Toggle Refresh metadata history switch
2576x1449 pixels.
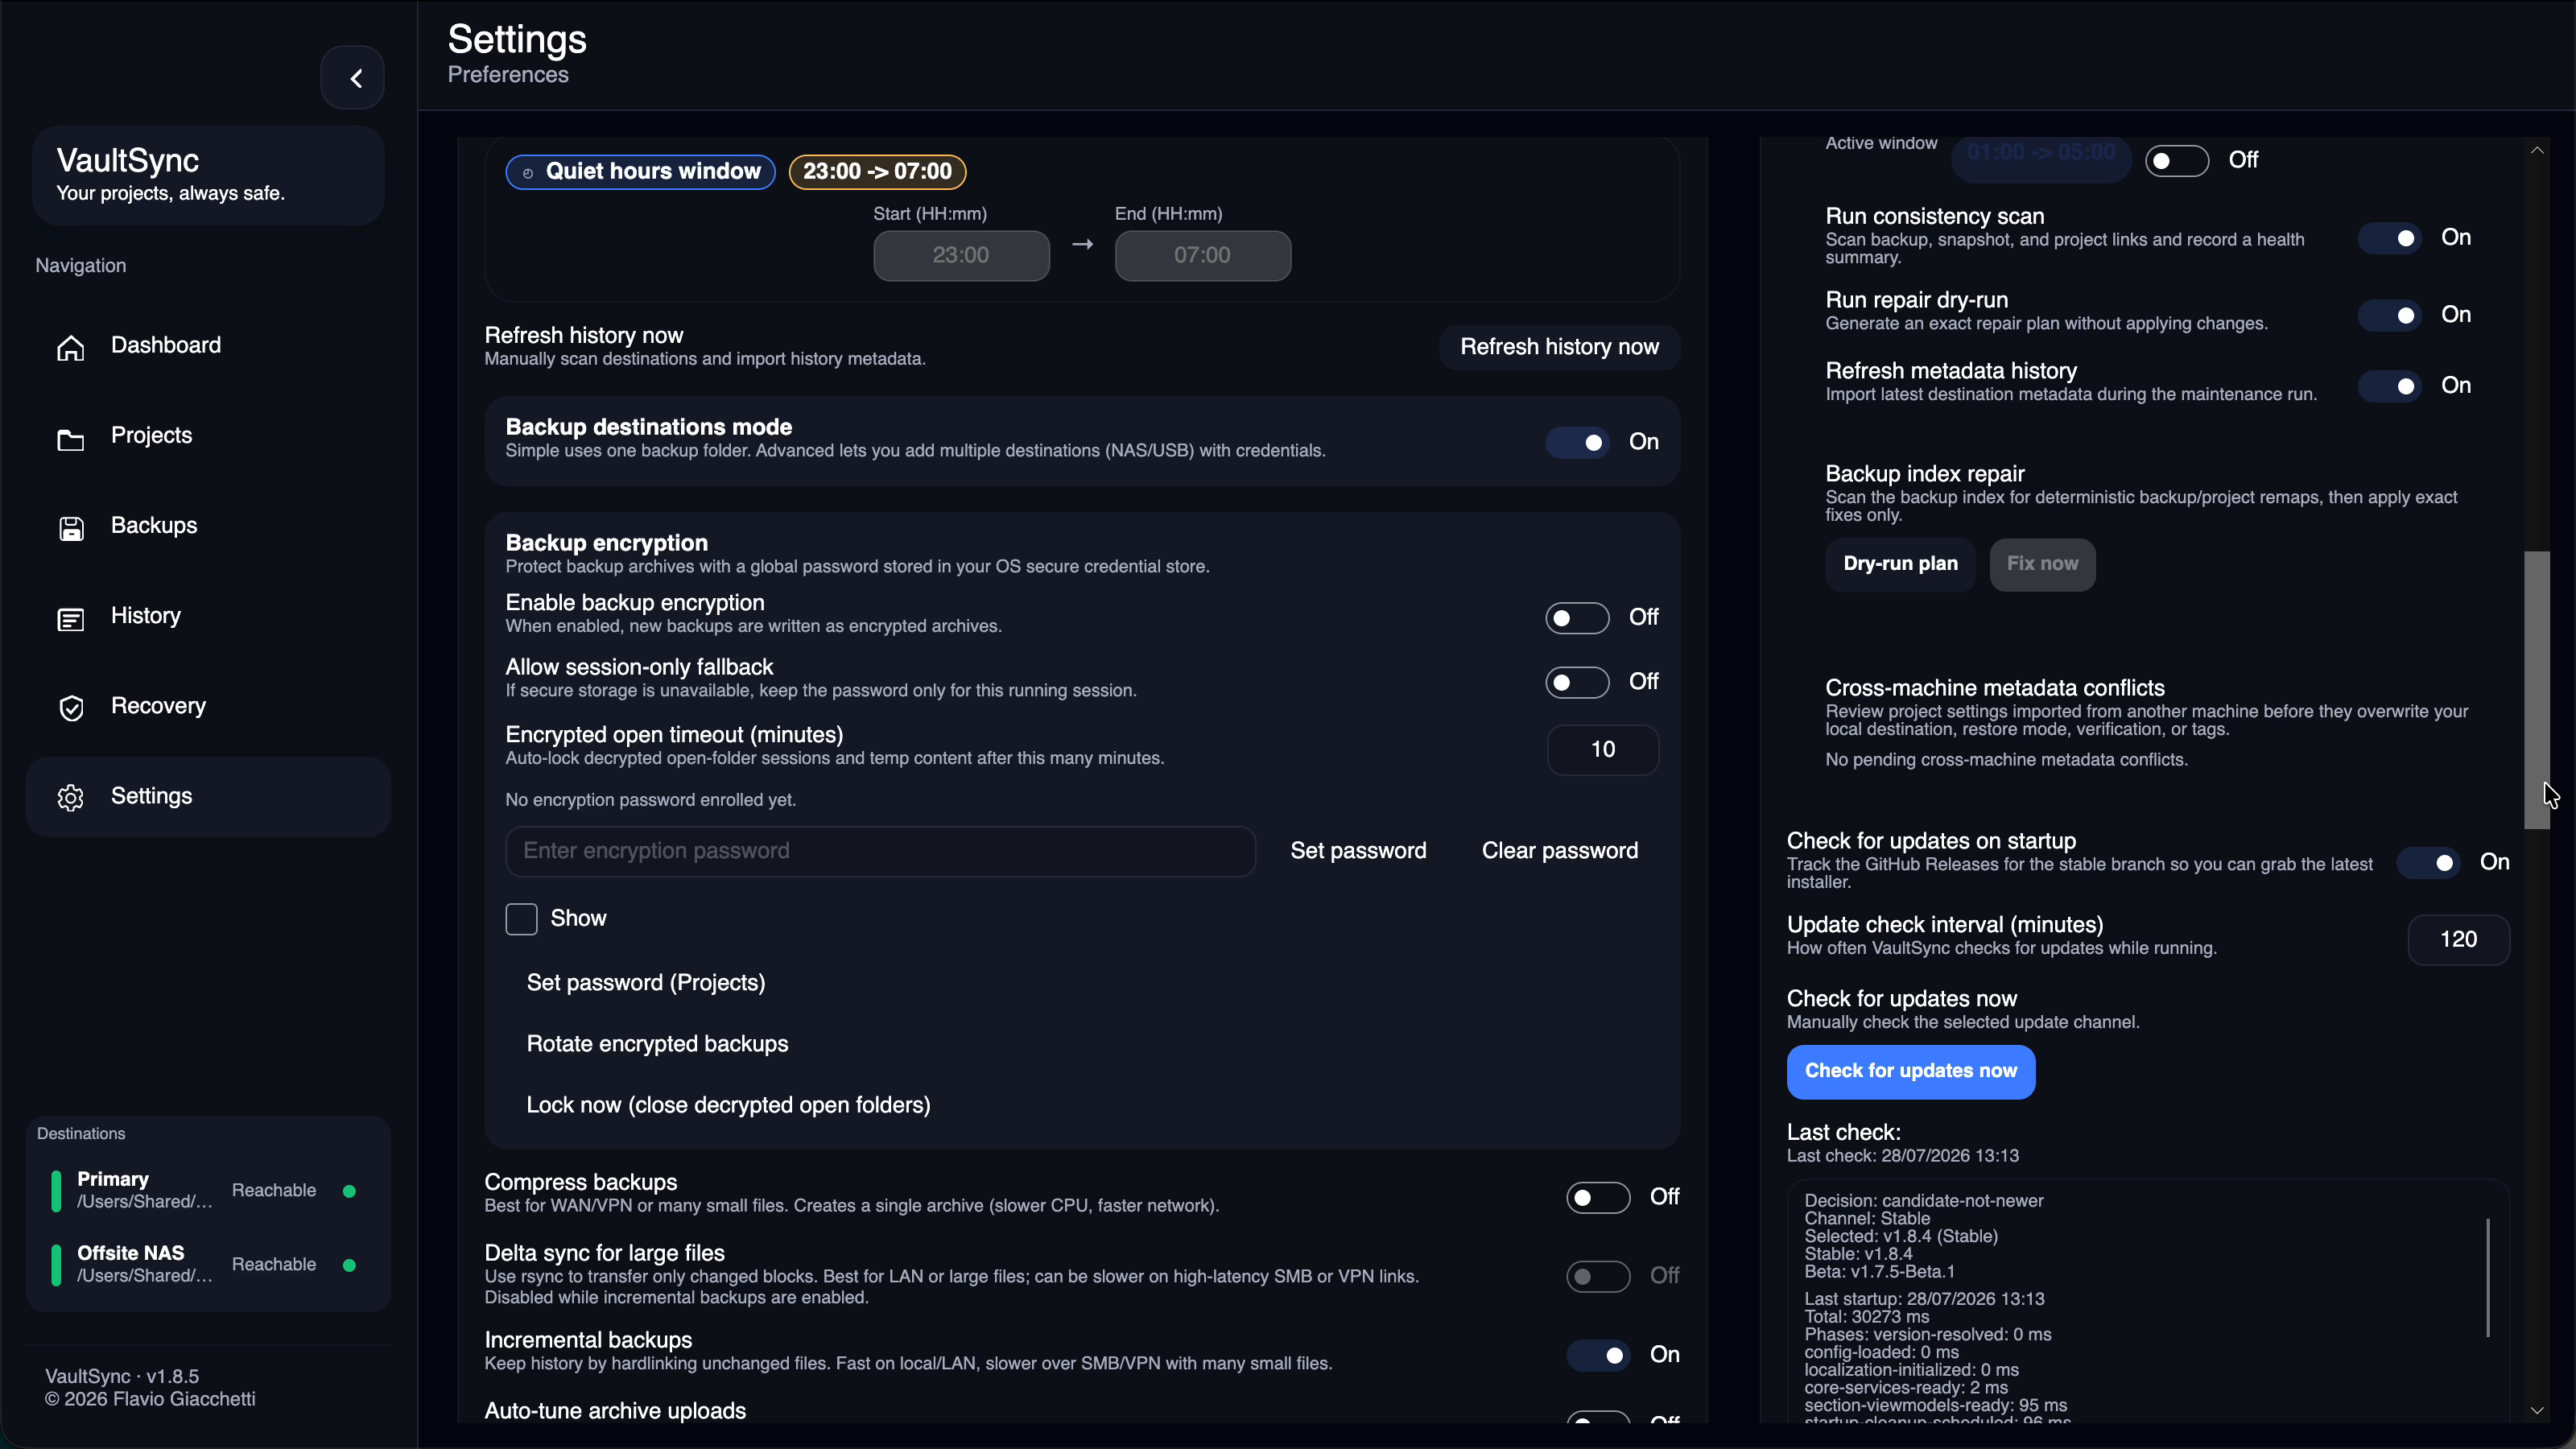(2390, 386)
